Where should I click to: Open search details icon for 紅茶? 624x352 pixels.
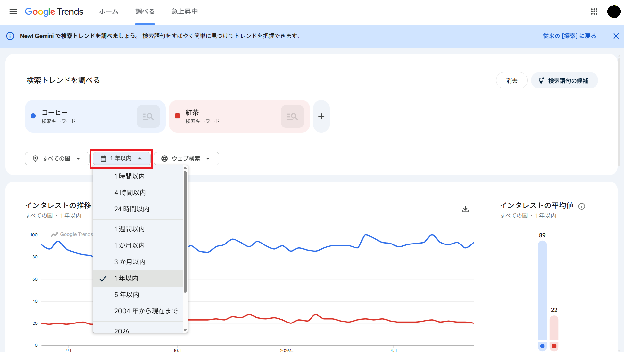pyautogui.click(x=293, y=116)
